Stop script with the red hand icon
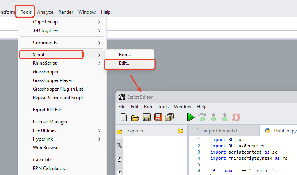Image resolution: width=297 pixels, height=175 pixels. [x=236, y=117]
